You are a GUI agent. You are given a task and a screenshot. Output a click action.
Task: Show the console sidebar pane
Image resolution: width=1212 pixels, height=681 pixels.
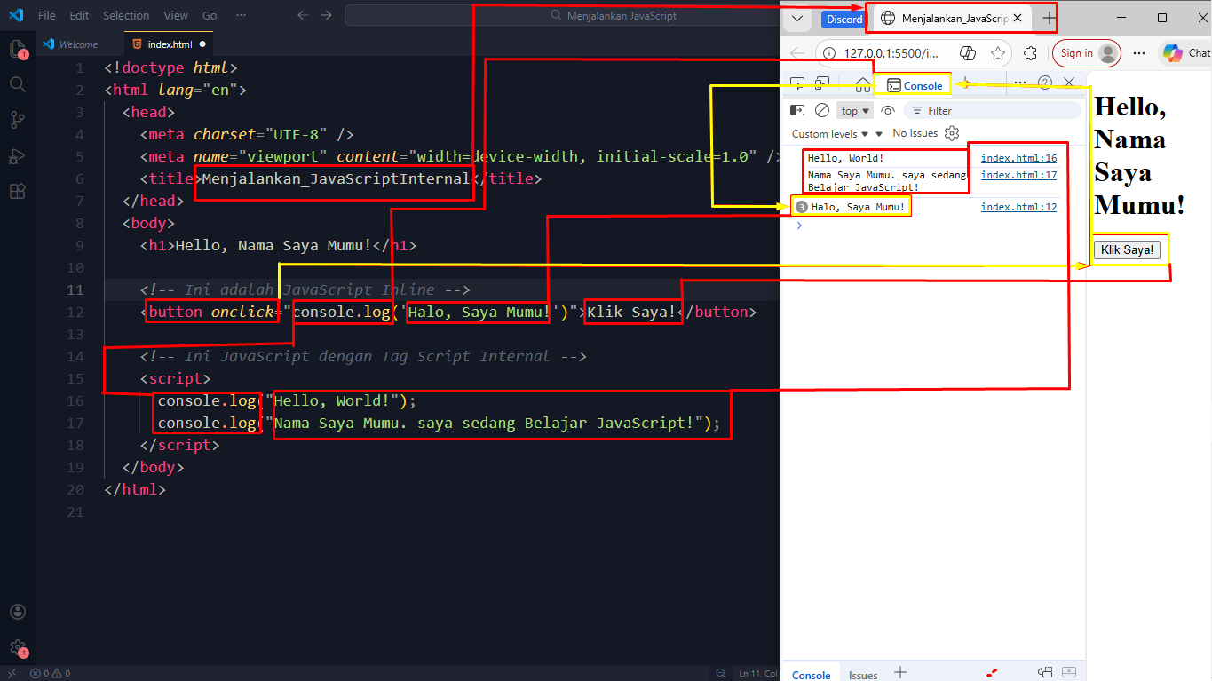(796, 109)
